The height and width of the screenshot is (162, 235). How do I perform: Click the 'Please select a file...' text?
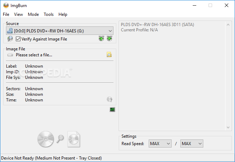point(34,55)
